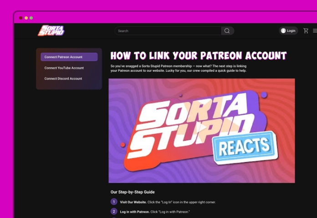Select Connect YouTube Account in sidebar

[64, 68]
